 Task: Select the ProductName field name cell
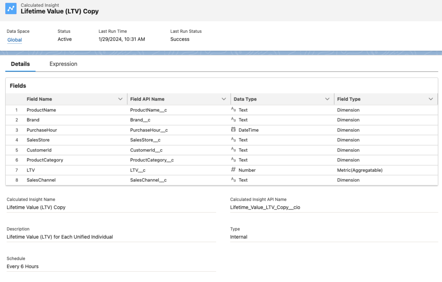click(41, 110)
